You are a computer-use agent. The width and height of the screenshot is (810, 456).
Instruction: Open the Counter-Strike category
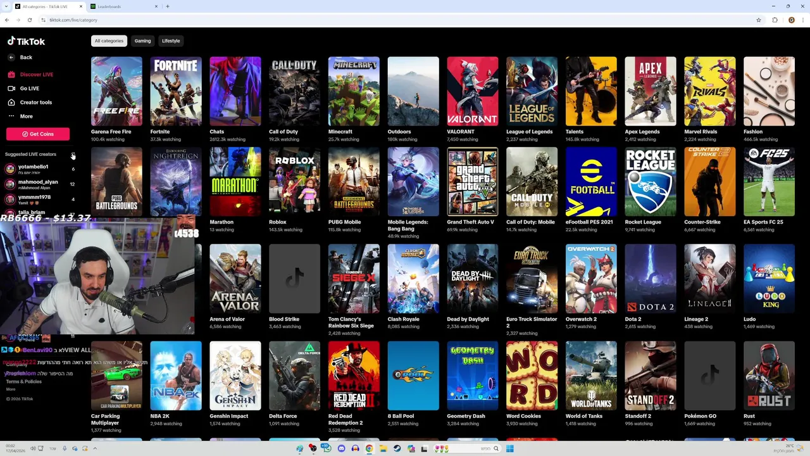(x=710, y=182)
